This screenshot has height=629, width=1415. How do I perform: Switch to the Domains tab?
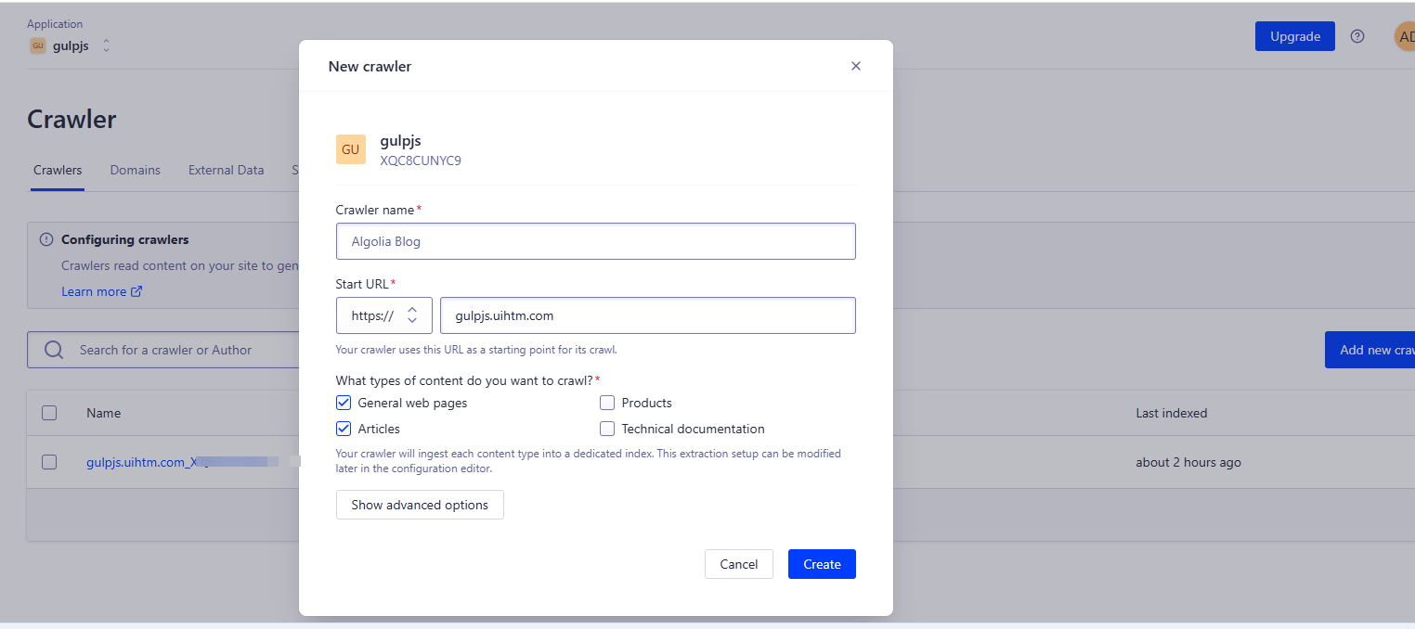click(136, 170)
